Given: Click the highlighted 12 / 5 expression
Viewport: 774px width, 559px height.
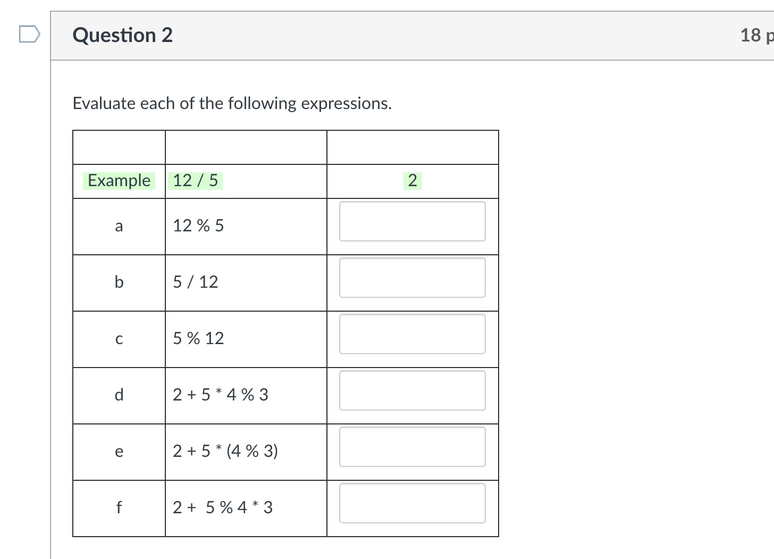Looking at the screenshot, I should click(x=196, y=180).
